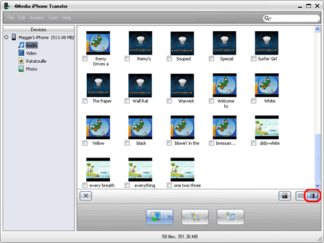Check the box for Remy Drives a
The height and width of the screenshot is (243, 324).
click(x=85, y=58)
